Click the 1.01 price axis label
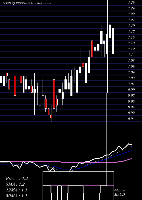This screenshot has width=142, height=200. tap(131, 84)
